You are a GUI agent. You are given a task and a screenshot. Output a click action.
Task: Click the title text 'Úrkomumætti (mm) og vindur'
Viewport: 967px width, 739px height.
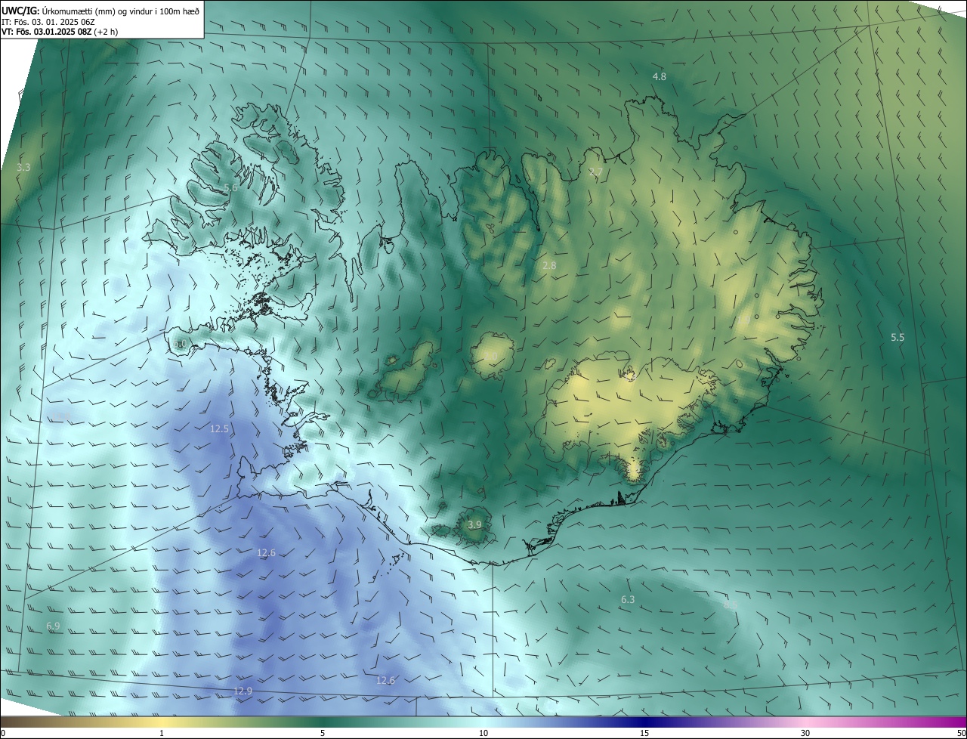(x=97, y=11)
